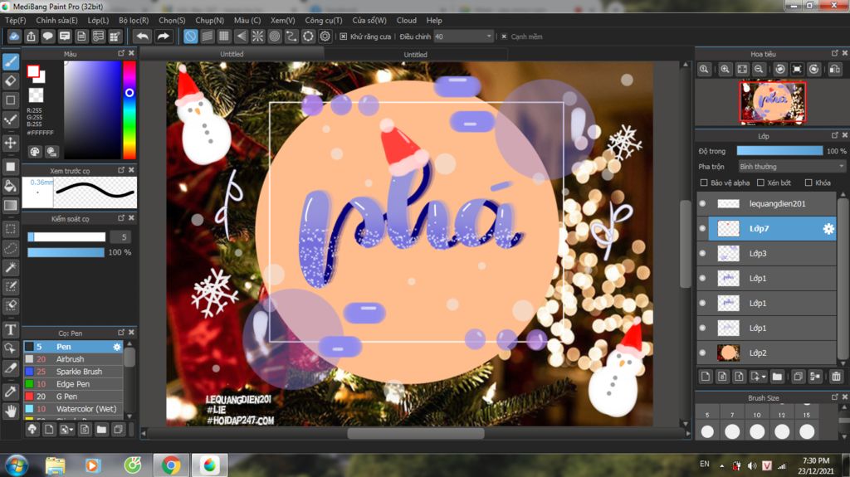Open the Bộ lọc(R) menu
Viewport: 850px width, 477px height.
pyautogui.click(x=134, y=20)
